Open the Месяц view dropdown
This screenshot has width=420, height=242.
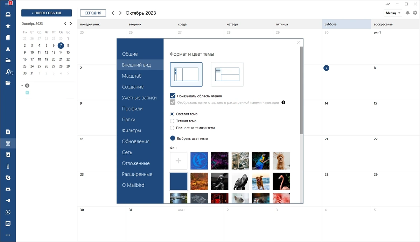pyautogui.click(x=393, y=13)
